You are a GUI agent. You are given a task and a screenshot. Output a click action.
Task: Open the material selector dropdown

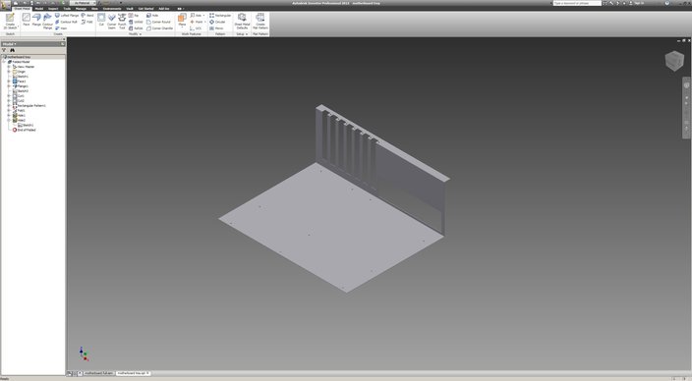[x=83, y=3]
